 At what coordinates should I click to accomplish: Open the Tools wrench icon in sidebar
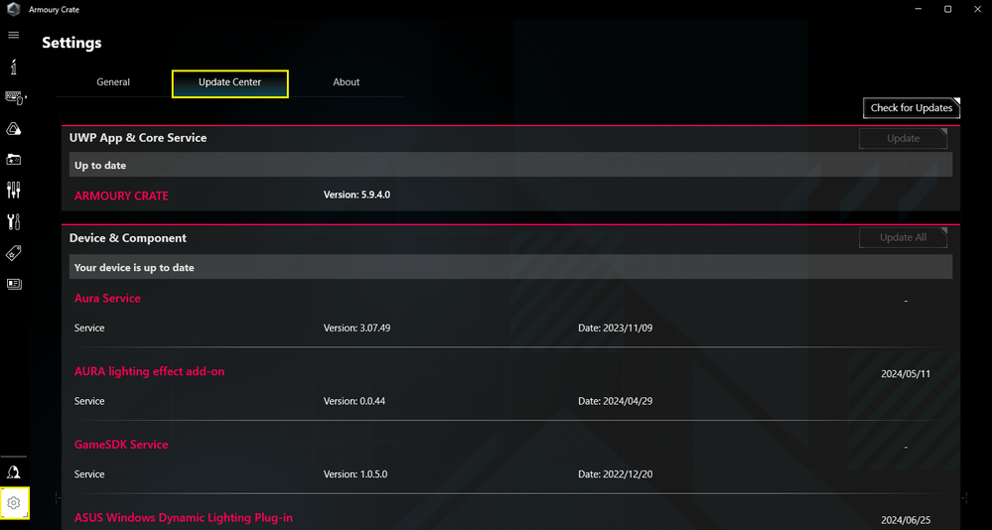13,221
